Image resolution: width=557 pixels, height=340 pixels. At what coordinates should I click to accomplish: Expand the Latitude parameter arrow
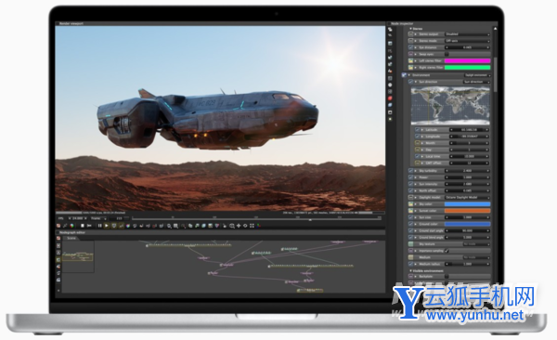pyautogui.click(x=422, y=130)
